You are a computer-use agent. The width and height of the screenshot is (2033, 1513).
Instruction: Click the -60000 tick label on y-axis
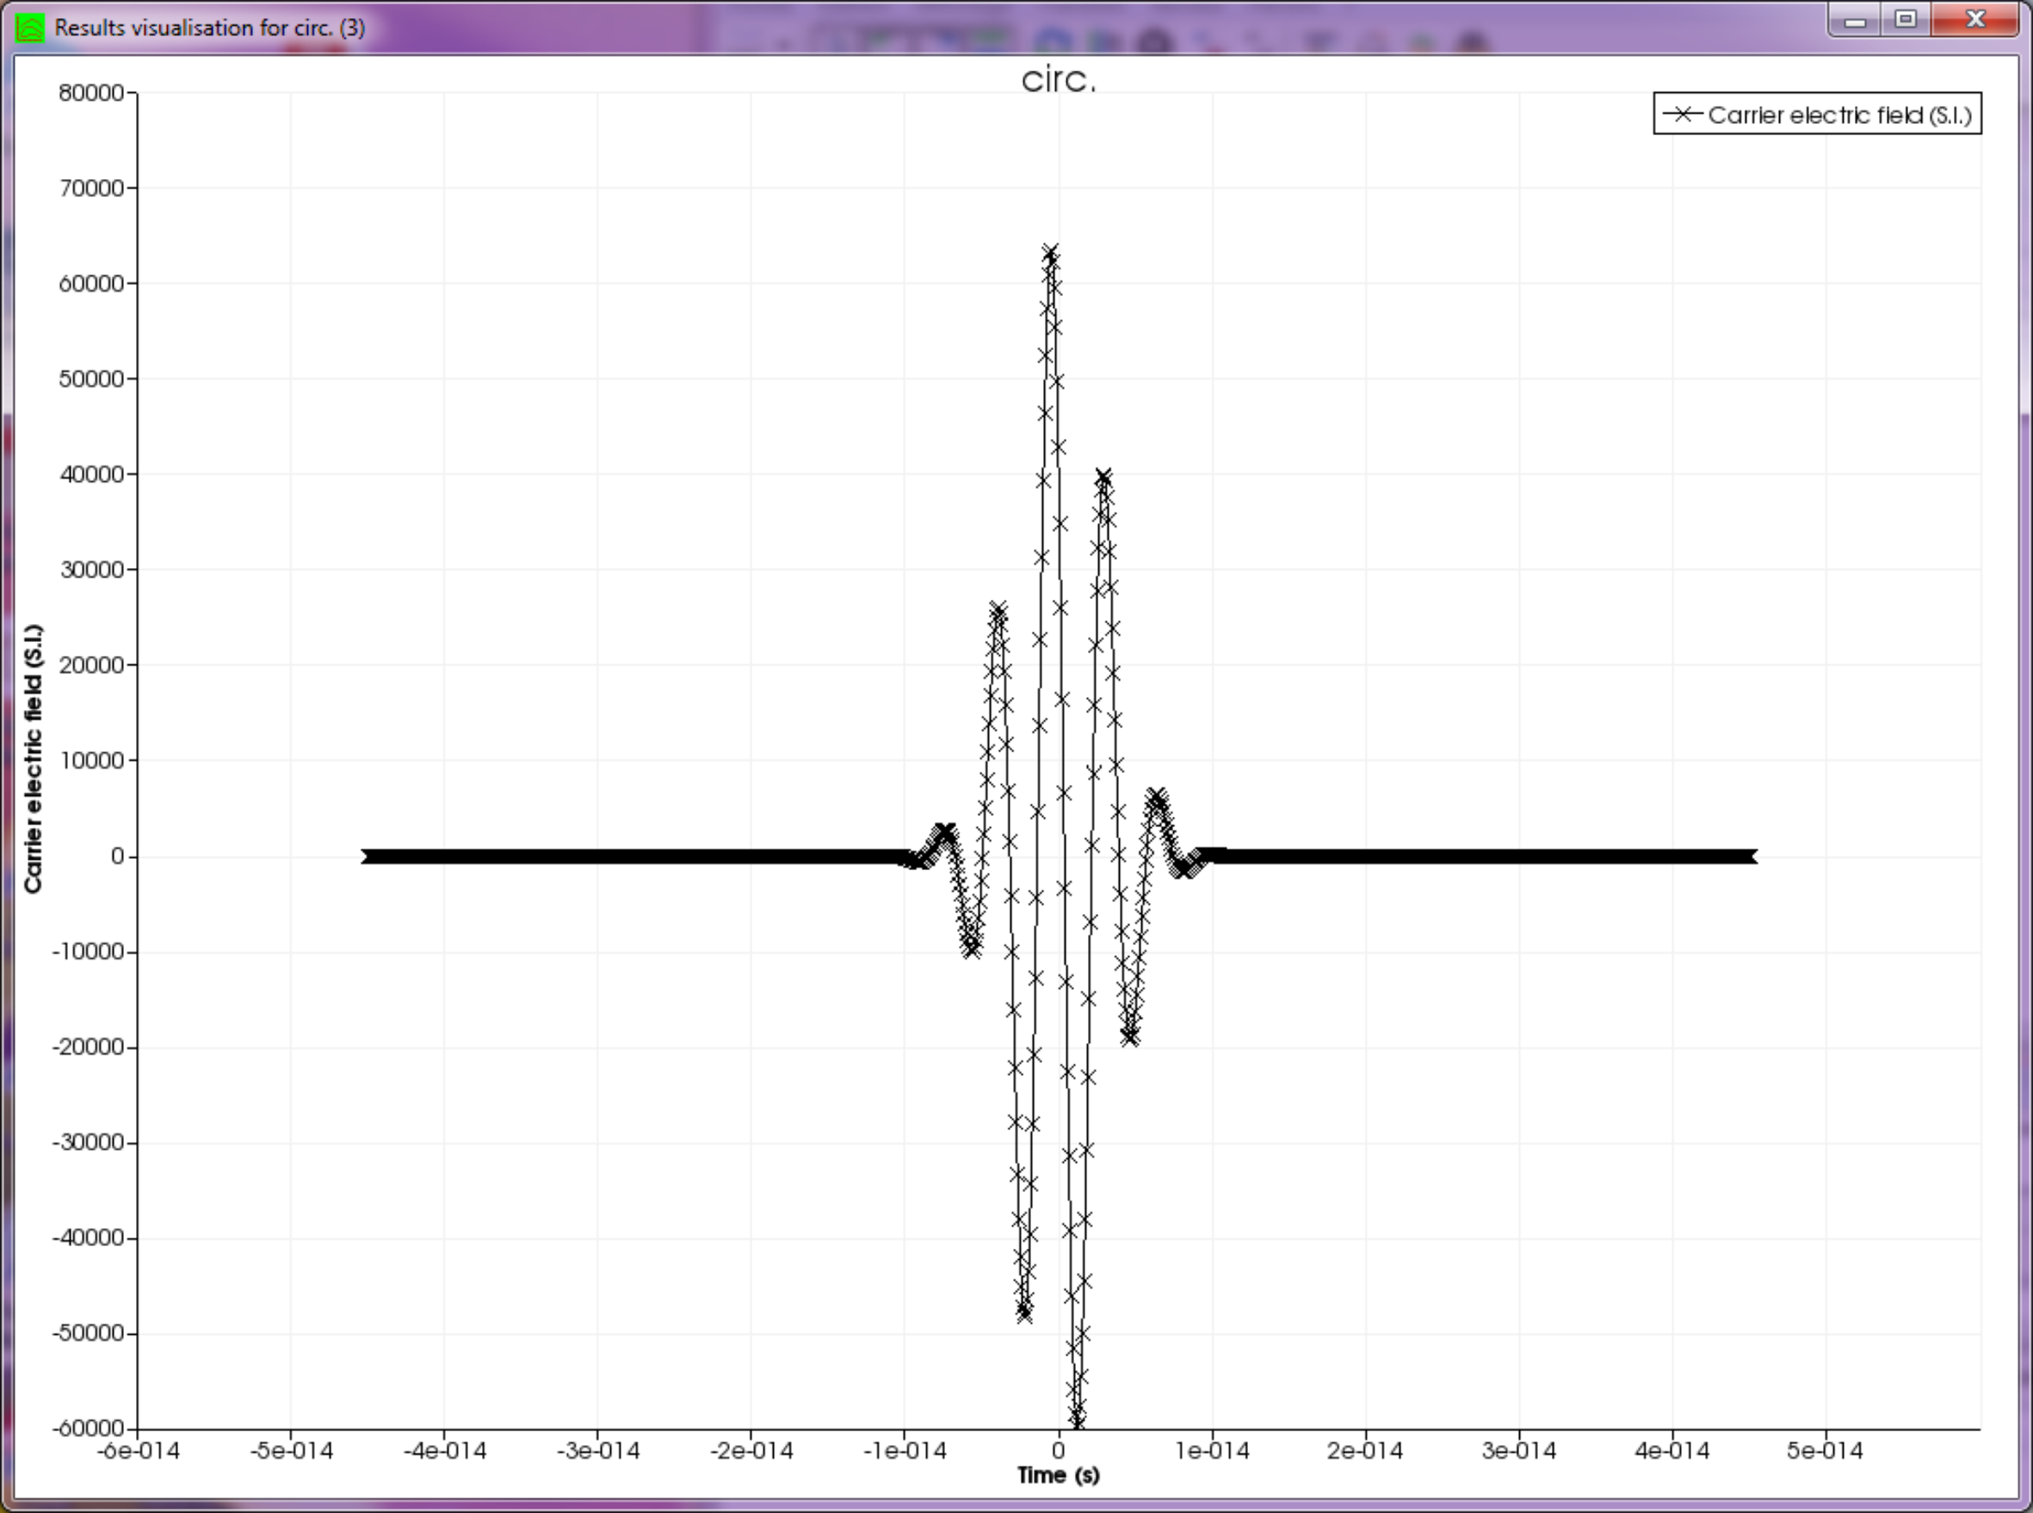tap(88, 1429)
